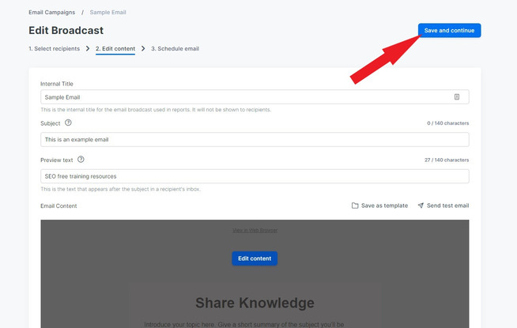Click the internal title helper text
The height and width of the screenshot is (328, 517).
click(156, 110)
